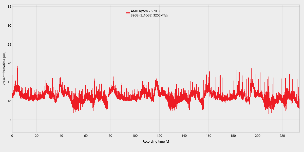Click the x-axis tick label '160'
The image size is (304, 152).
click(x=208, y=136)
